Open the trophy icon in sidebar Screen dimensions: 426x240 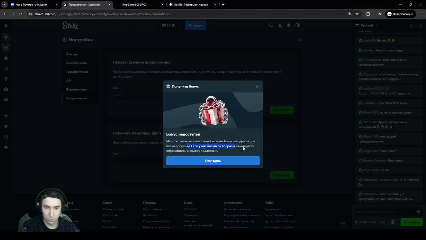click(6, 79)
